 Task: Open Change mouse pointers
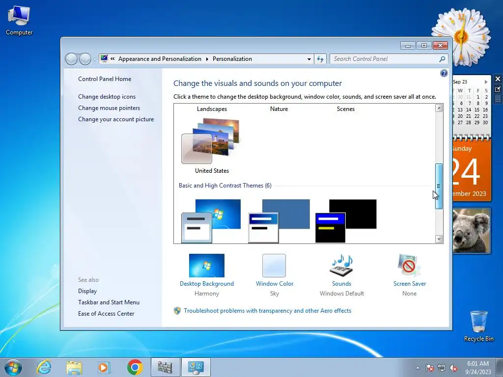[x=109, y=108]
